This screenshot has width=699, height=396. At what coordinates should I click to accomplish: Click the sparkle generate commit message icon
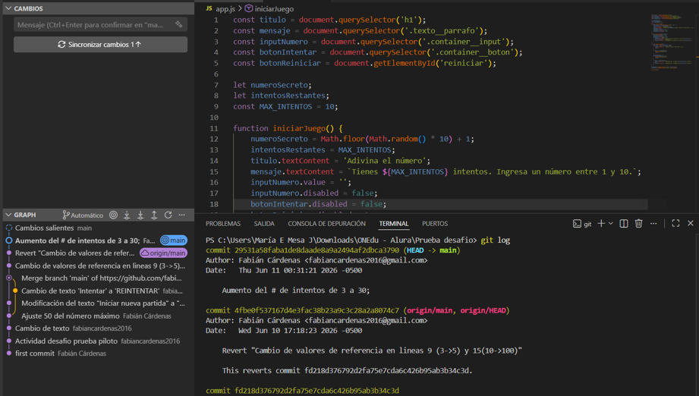179,24
